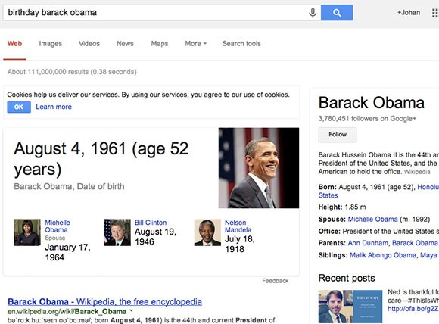Click the large Barack Obama portrait image
The width and height of the screenshot is (439, 324).
click(259, 168)
